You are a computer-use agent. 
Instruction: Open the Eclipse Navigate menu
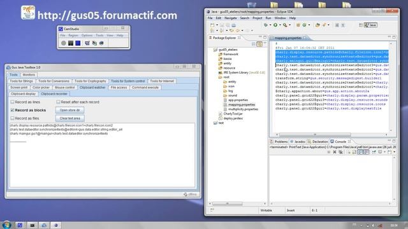[x=231, y=18]
